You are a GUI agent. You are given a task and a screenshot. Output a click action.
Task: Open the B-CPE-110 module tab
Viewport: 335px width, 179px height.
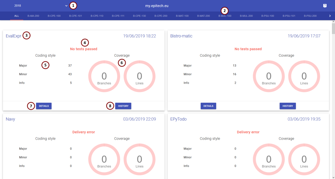click(97, 16)
